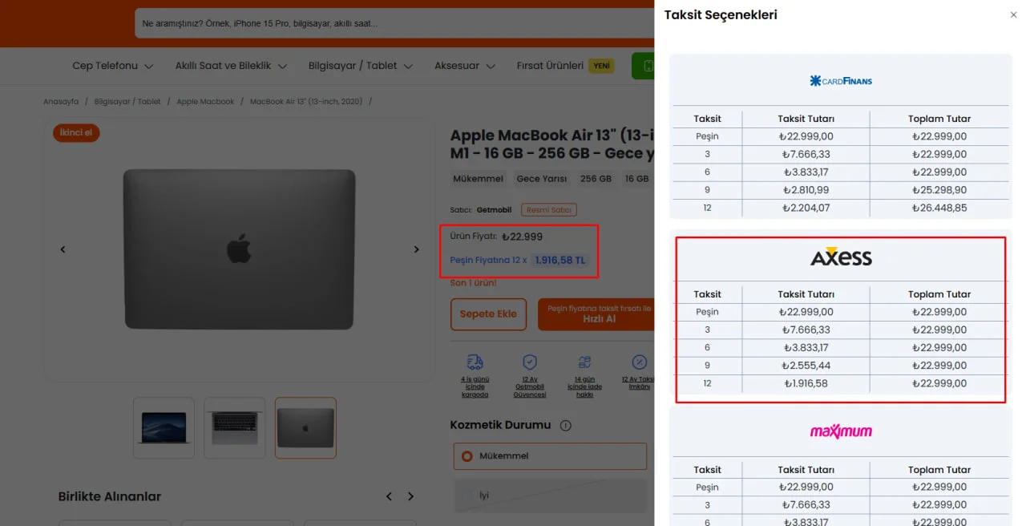Select keyboard-view laptop thumbnail
This screenshot has width=1026, height=526.
click(235, 428)
